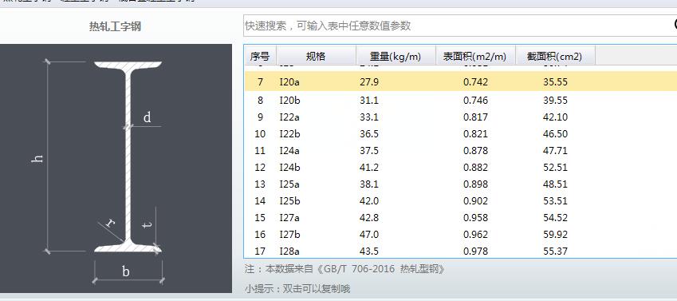Click row number 16 cell

point(260,235)
